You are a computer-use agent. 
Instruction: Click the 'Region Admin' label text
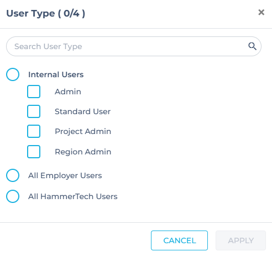click(x=83, y=152)
